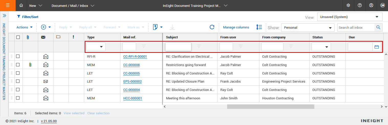Click the Manage columns button
The image size is (388, 125).
236,27
